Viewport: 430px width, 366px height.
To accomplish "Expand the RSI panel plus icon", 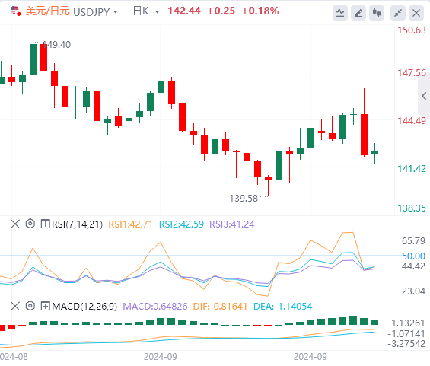I will click(45, 224).
